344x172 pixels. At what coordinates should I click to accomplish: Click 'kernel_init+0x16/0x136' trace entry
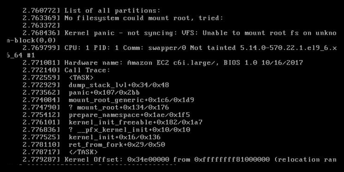coord(114,137)
